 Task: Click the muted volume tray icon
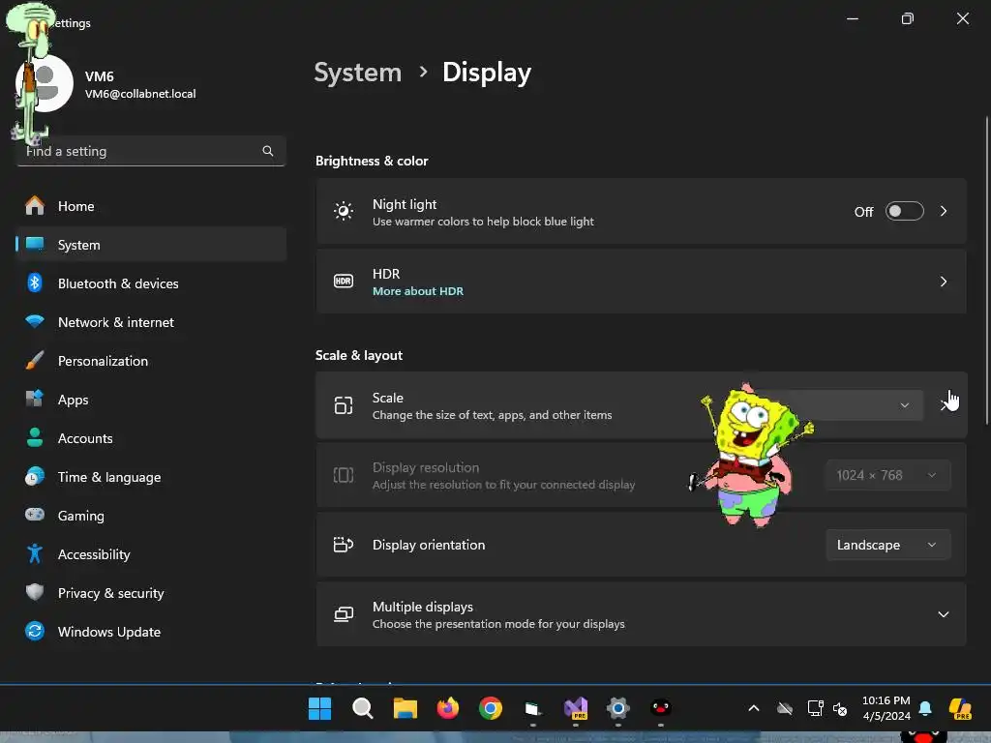pos(840,709)
